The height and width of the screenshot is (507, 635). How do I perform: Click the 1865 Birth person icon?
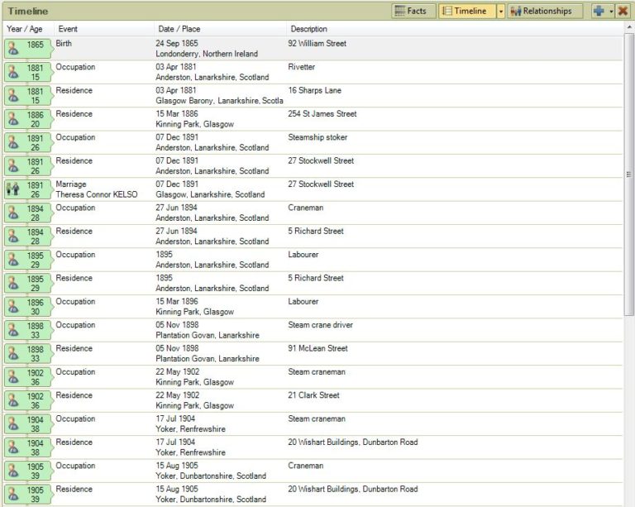pos(13,49)
